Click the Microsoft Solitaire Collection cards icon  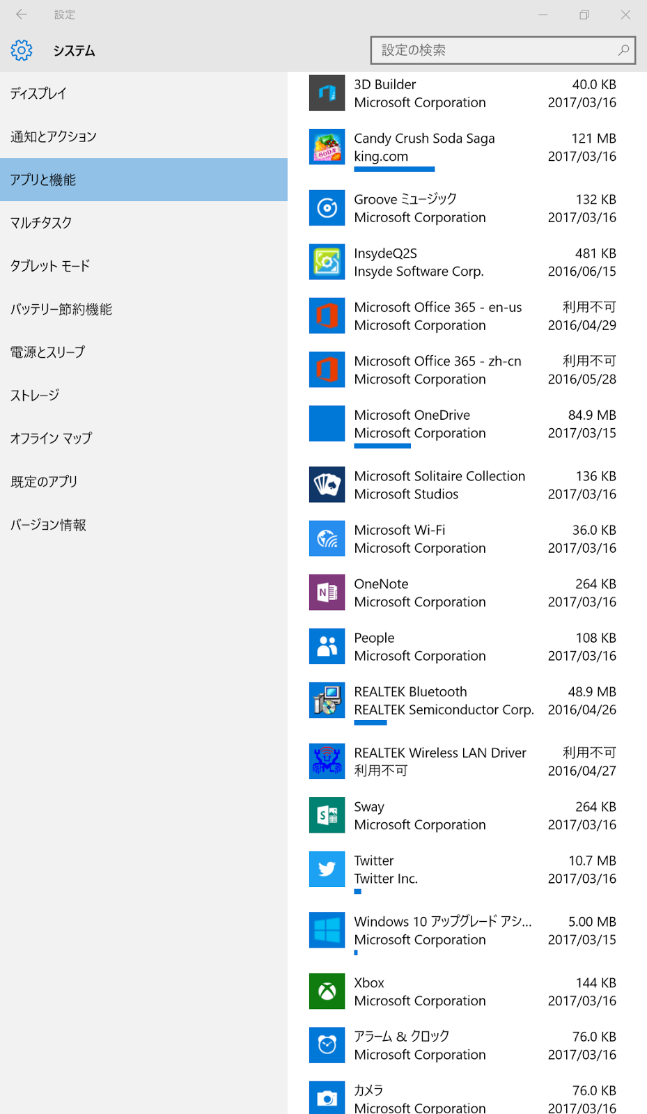click(x=327, y=485)
